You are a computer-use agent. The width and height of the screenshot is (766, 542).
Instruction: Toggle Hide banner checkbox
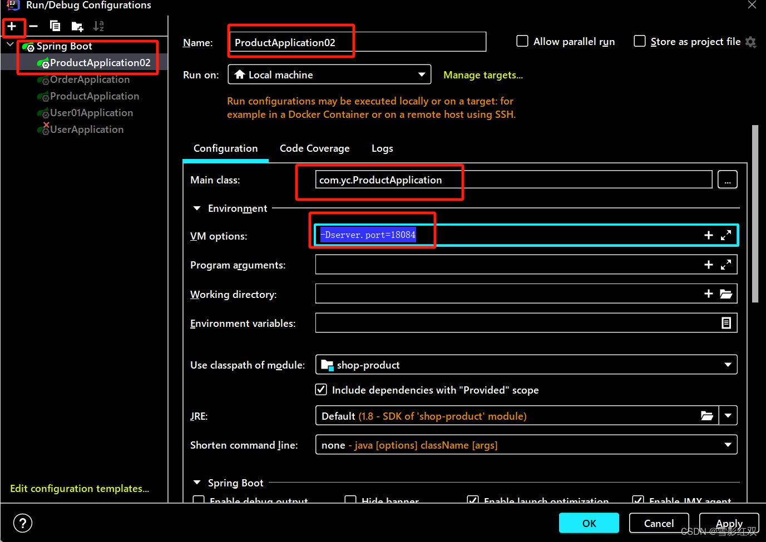coord(350,500)
